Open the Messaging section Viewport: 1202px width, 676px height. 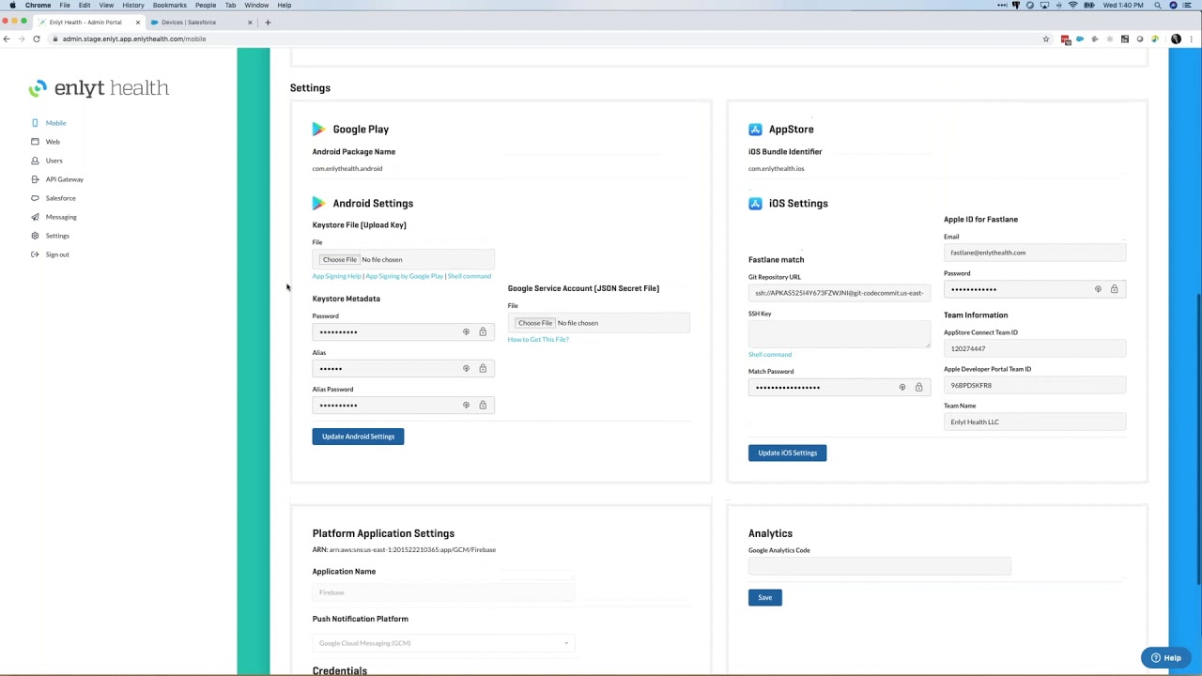60,217
